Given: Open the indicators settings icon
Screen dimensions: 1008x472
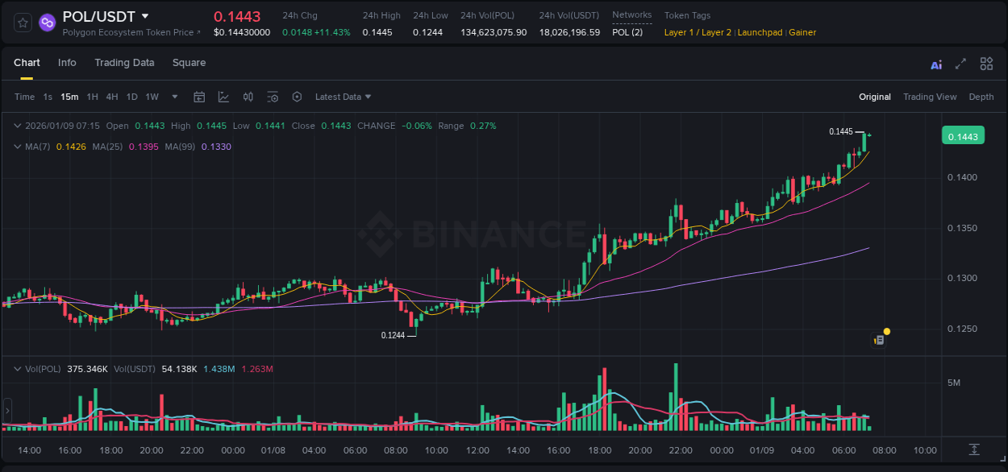Looking at the screenshot, I should [x=273, y=97].
